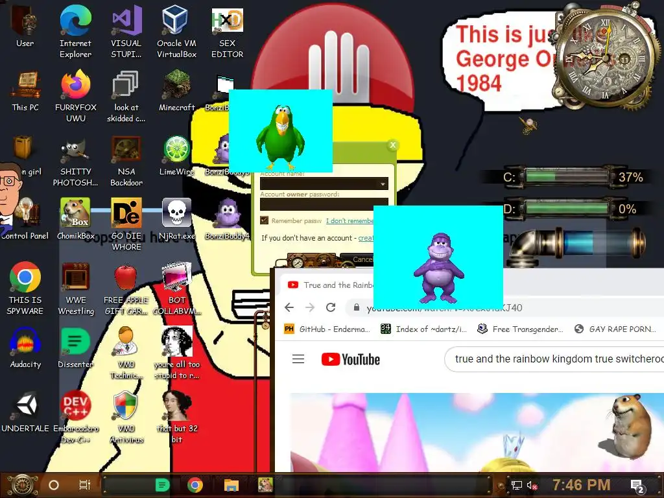Click the Account owner password field
The height and width of the screenshot is (498, 664).
pyautogui.click(x=324, y=204)
